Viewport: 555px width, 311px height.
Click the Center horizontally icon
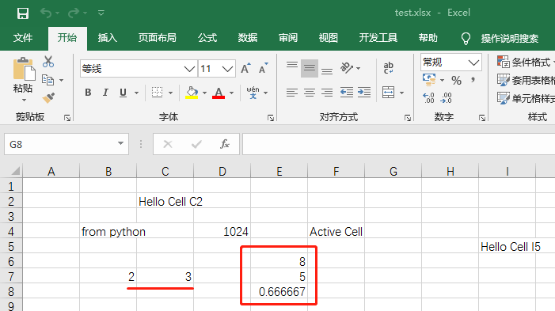[310, 93]
